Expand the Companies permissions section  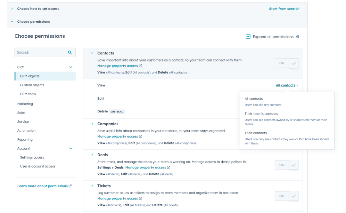(x=92, y=124)
